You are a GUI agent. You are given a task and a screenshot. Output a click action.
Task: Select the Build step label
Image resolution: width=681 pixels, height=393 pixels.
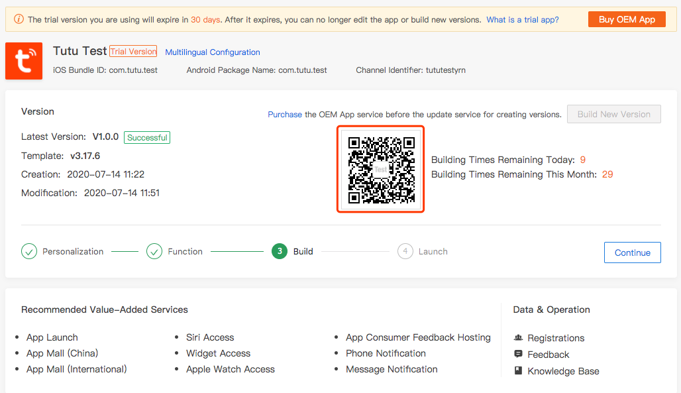(x=303, y=252)
